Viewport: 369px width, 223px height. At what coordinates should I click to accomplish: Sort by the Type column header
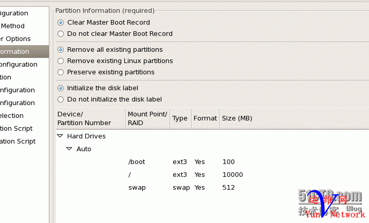click(180, 118)
